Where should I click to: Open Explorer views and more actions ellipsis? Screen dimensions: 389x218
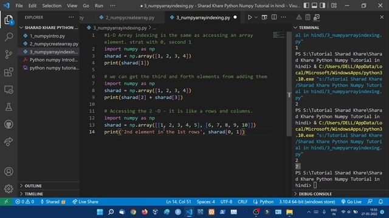(71, 18)
